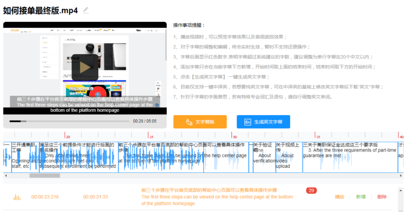Click the timeline scrollbar right arrow
408x217 pixels.
coord(401,176)
